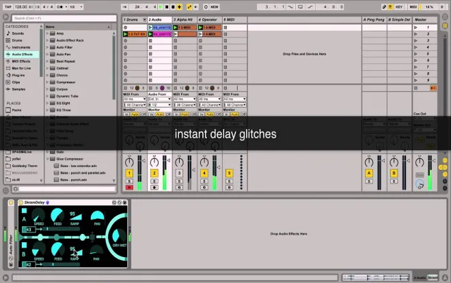The height and width of the screenshot is (283, 451).
Task: Open Audio From Ext. In dropdown
Action: (160, 99)
